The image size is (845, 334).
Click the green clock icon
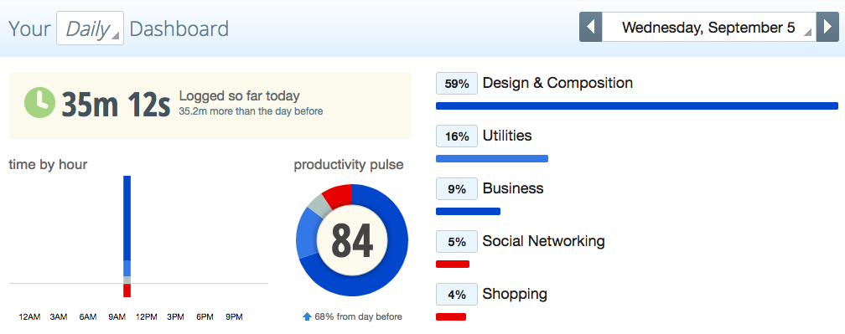40,103
